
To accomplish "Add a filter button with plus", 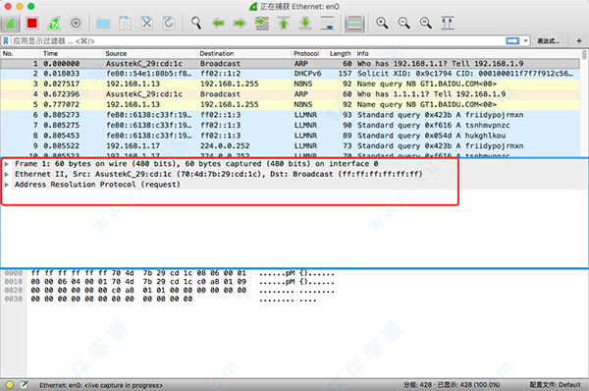I will pos(579,40).
